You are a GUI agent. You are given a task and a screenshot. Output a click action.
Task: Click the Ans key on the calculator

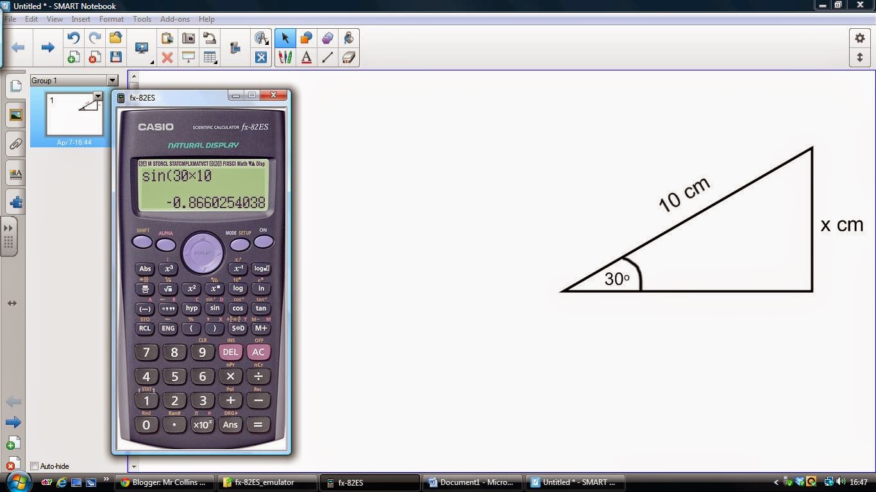230,424
